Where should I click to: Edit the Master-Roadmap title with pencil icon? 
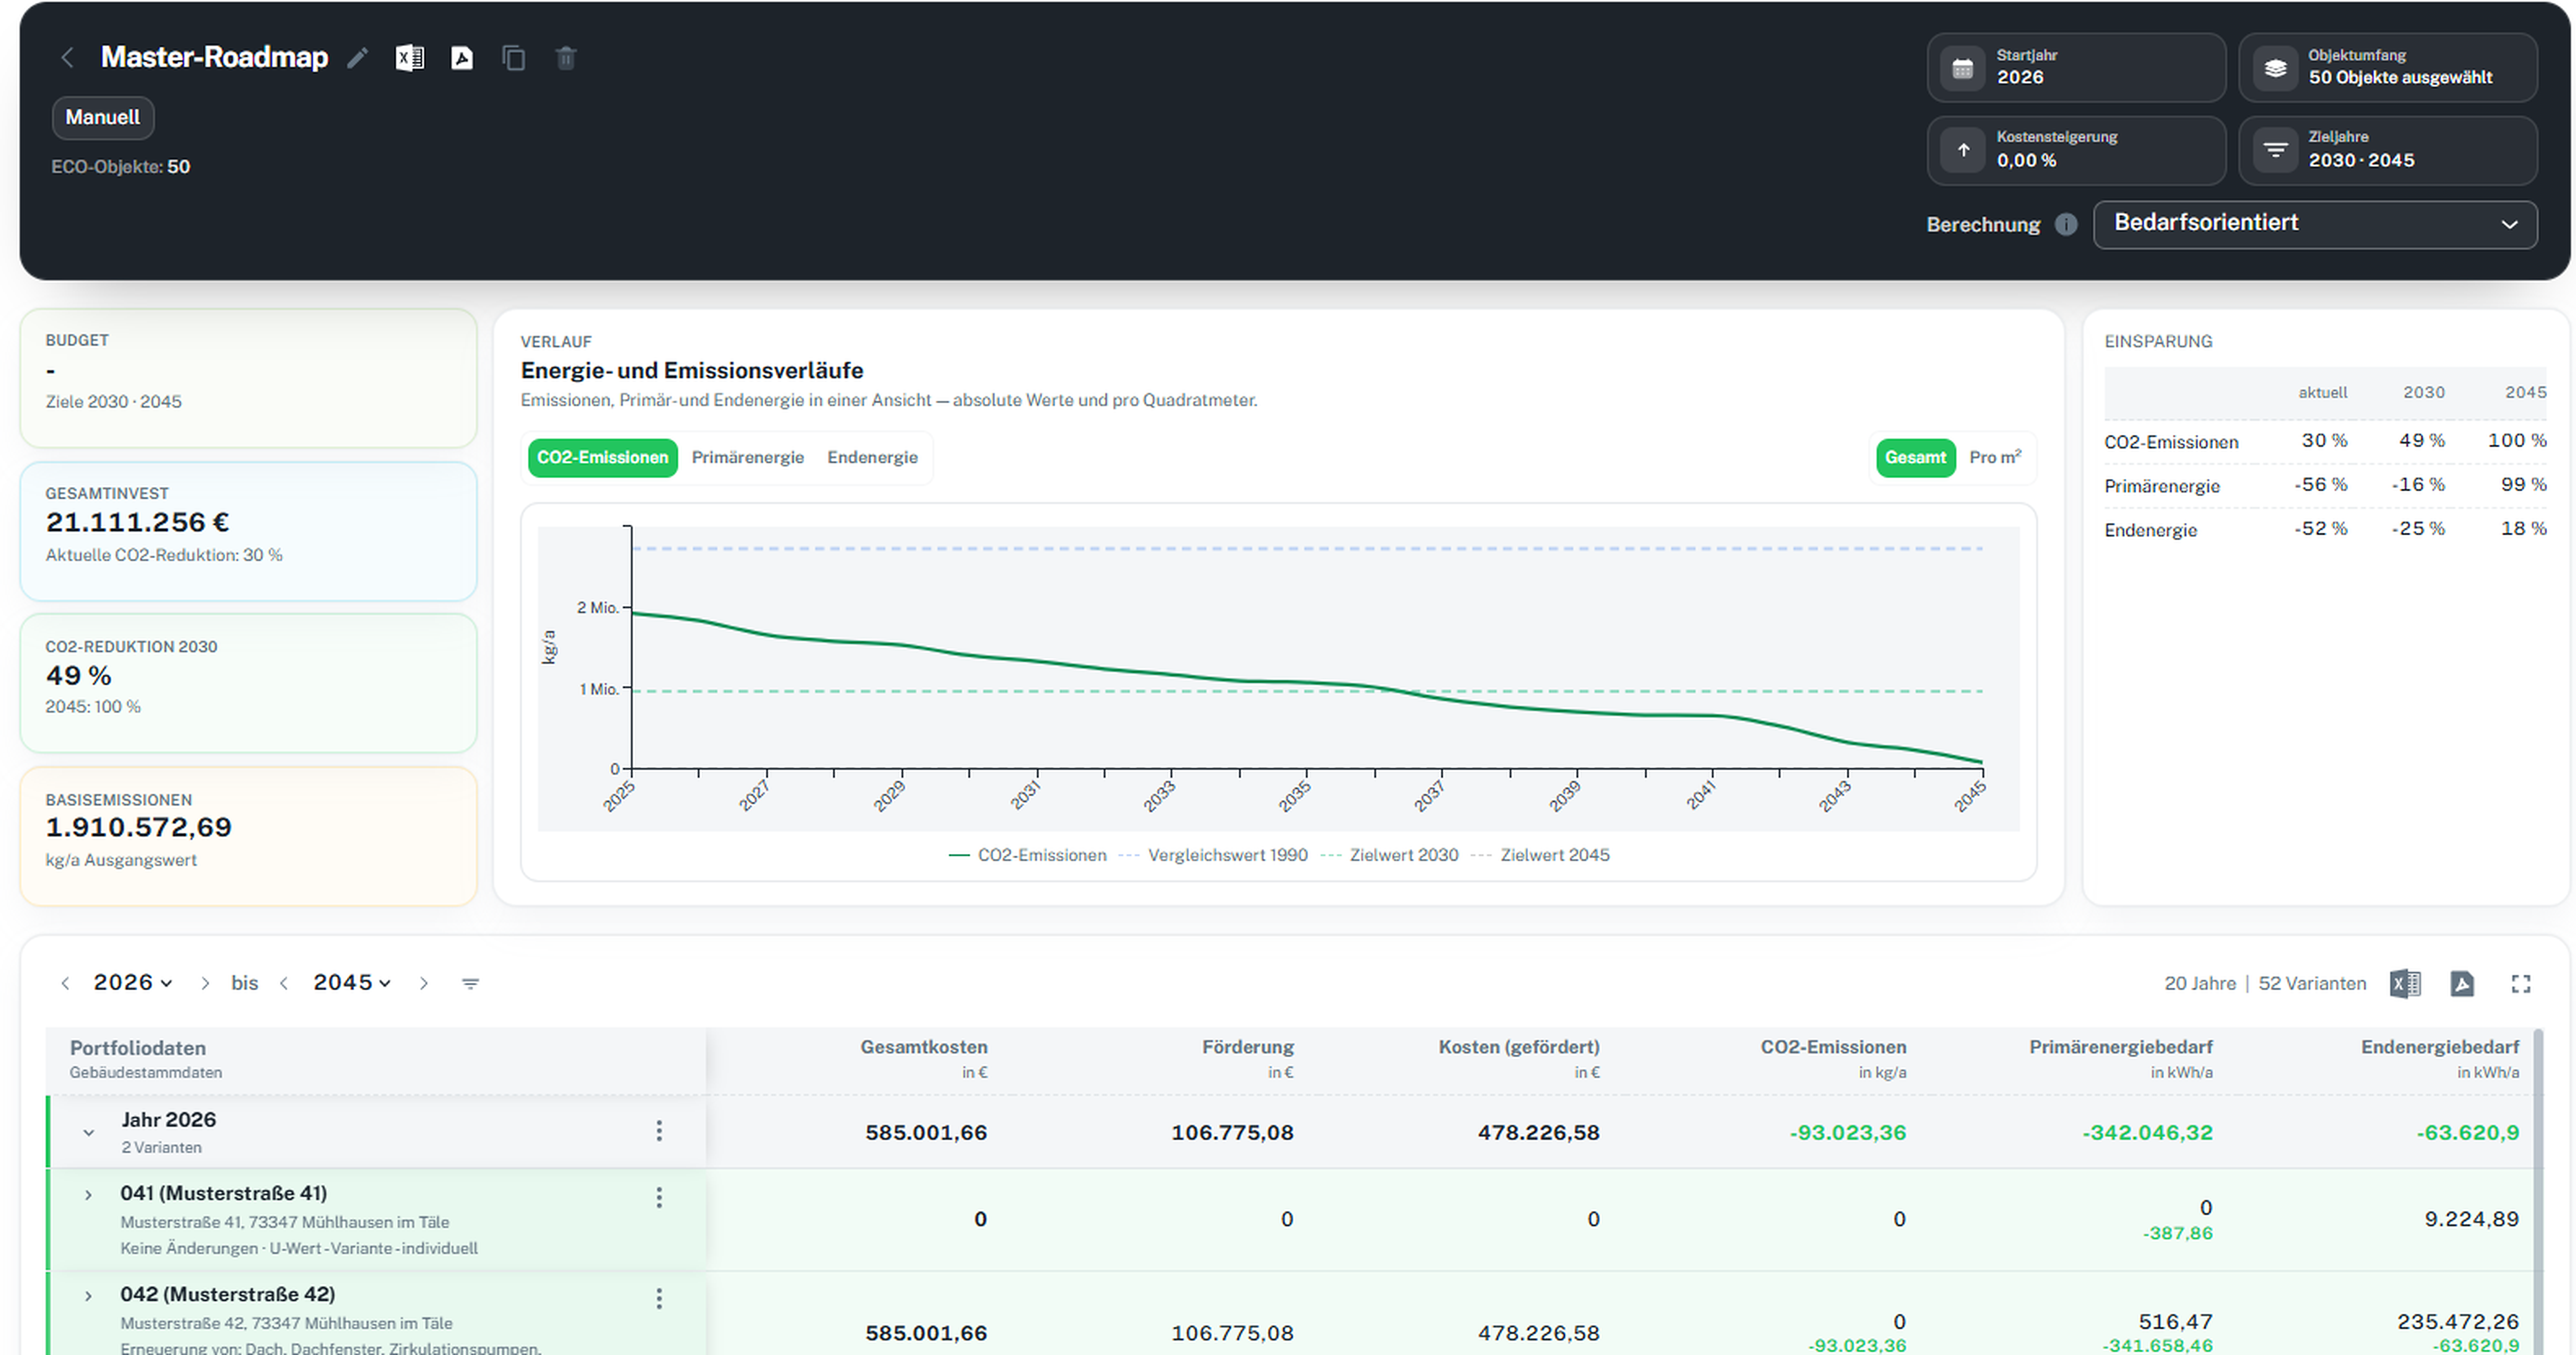(358, 58)
